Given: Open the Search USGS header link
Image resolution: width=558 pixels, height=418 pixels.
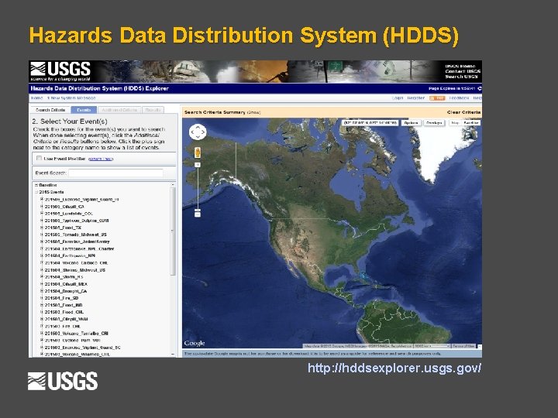Looking at the screenshot, I should 461,77.
